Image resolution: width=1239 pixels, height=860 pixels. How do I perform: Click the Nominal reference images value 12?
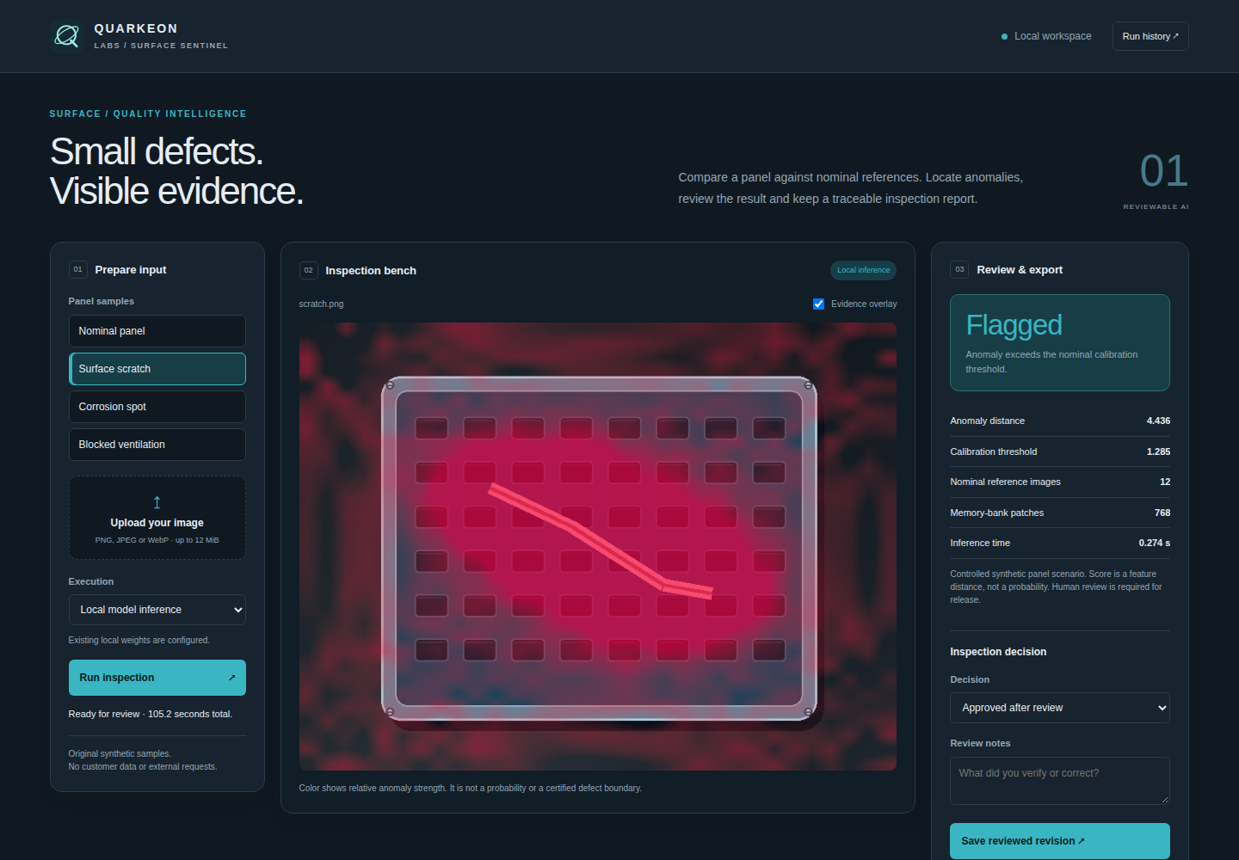click(1165, 482)
